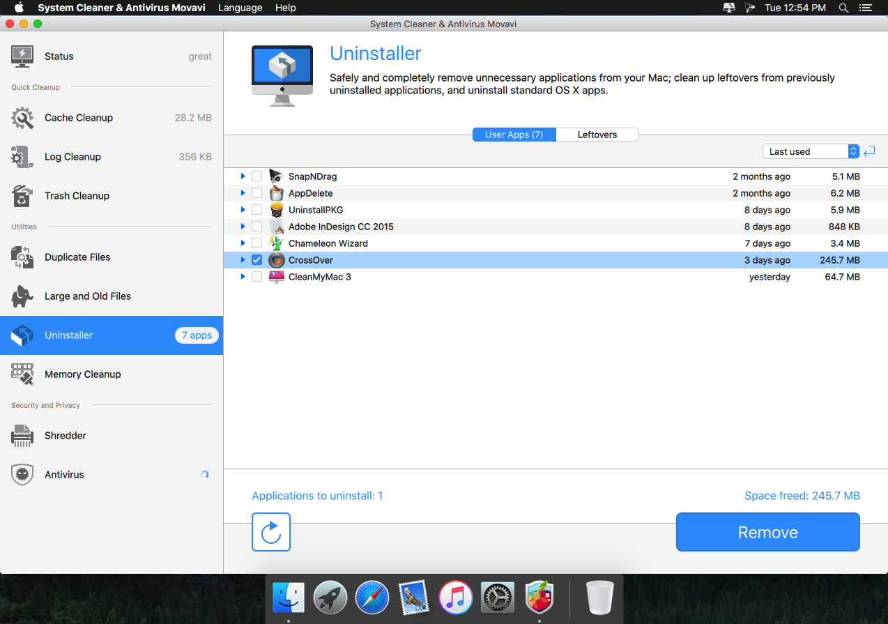Open iTunes from the Dock
Viewport: 888px width, 624px height.
click(456, 598)
